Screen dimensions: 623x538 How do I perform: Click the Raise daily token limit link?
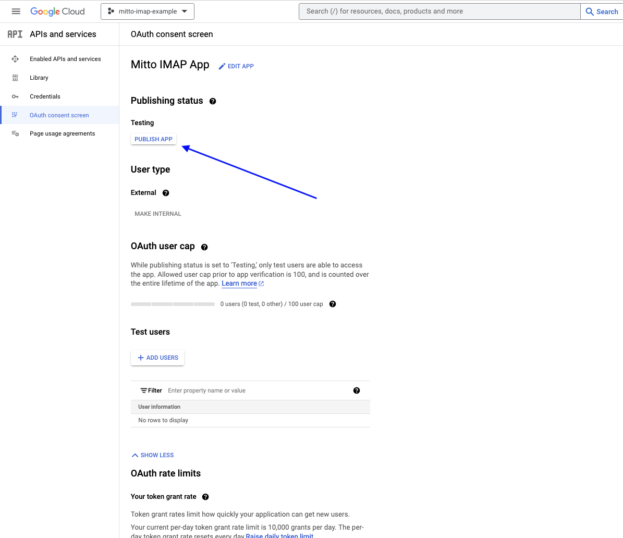click(279, 535)
